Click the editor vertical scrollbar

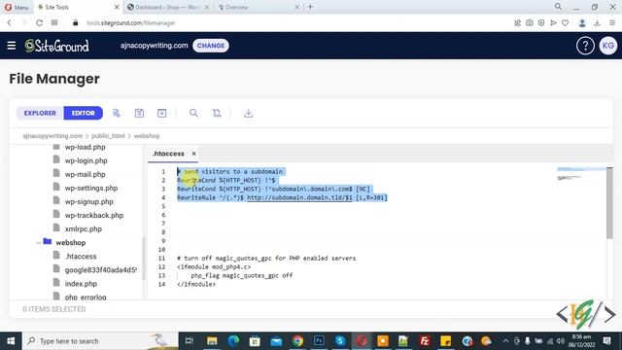pos(609,203)
